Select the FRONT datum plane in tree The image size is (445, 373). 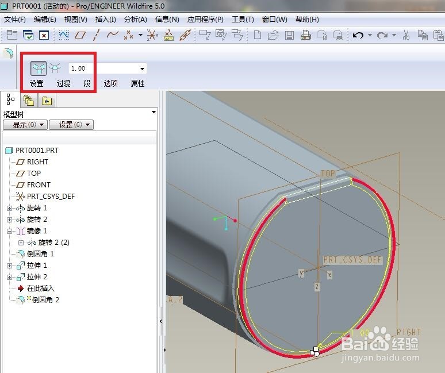coord(39,185)
